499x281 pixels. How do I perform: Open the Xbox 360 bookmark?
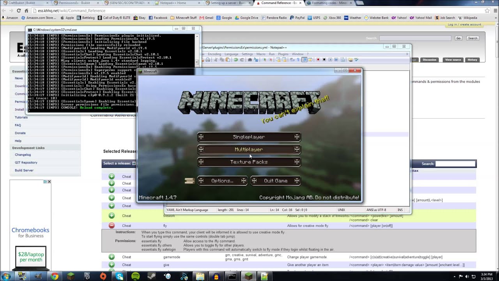332,18
